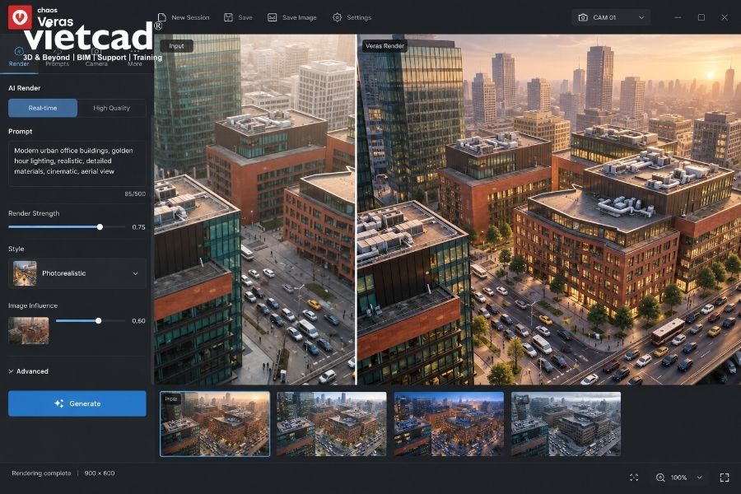Click the Veras Render label on the viewport
741x494 pixels.
[x=384, y=46]
